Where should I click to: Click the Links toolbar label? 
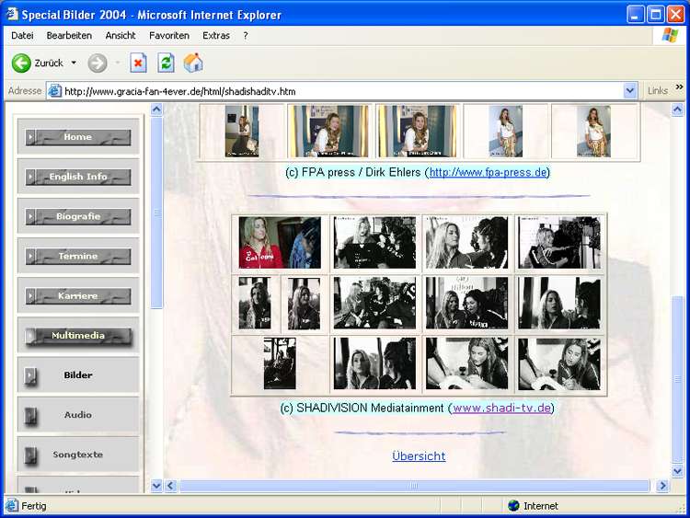658,91
